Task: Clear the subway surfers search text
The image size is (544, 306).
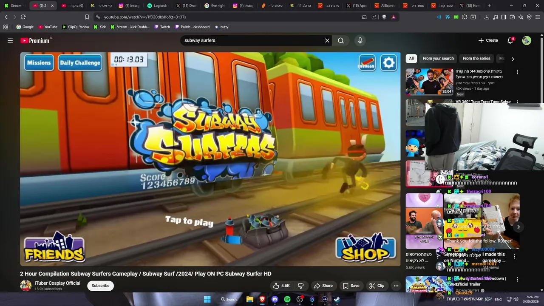Action: (x=327, y=40)
